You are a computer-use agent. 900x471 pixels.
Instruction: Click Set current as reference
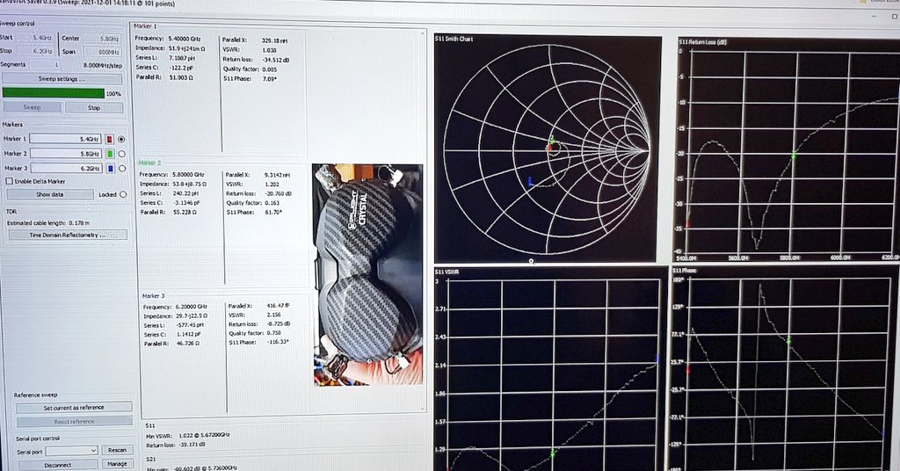[74, 408]
